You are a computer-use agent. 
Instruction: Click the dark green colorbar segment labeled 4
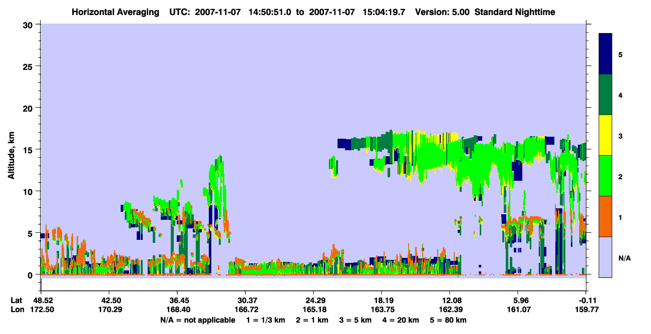click(x=605, y=95)
